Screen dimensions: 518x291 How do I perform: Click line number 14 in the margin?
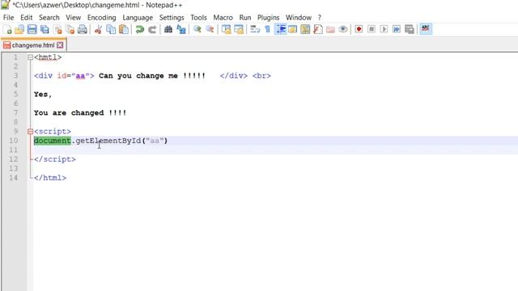pos(14,178)
